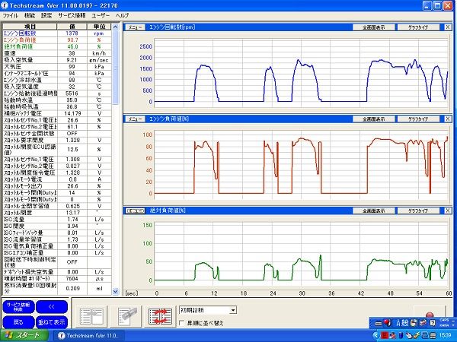Select the 絶対負荷値 row
The image size is (457, 342).
pos(57,47)
